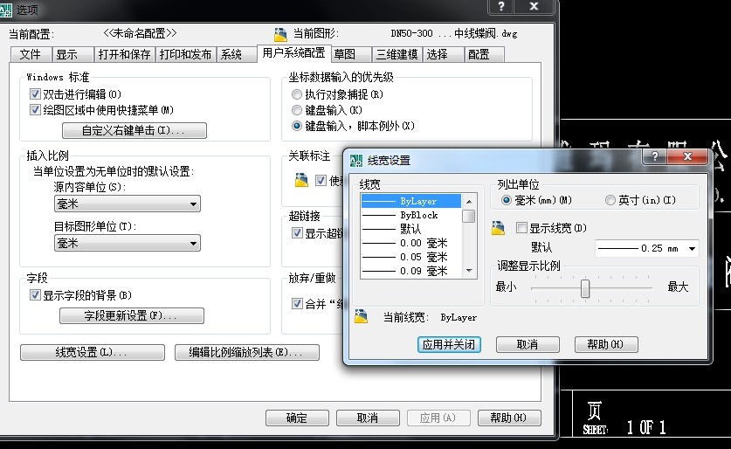
Task: Switch to 草图 tab
Action: [351, 54]
